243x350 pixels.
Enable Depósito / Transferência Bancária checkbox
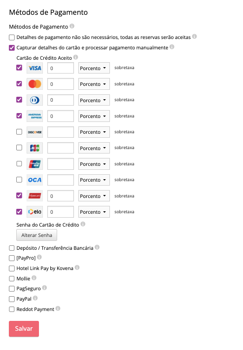click(x=12, y=248)
